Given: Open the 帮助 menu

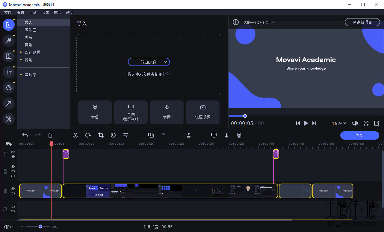Looking at the screenshot, I should (x=69, y=13).
